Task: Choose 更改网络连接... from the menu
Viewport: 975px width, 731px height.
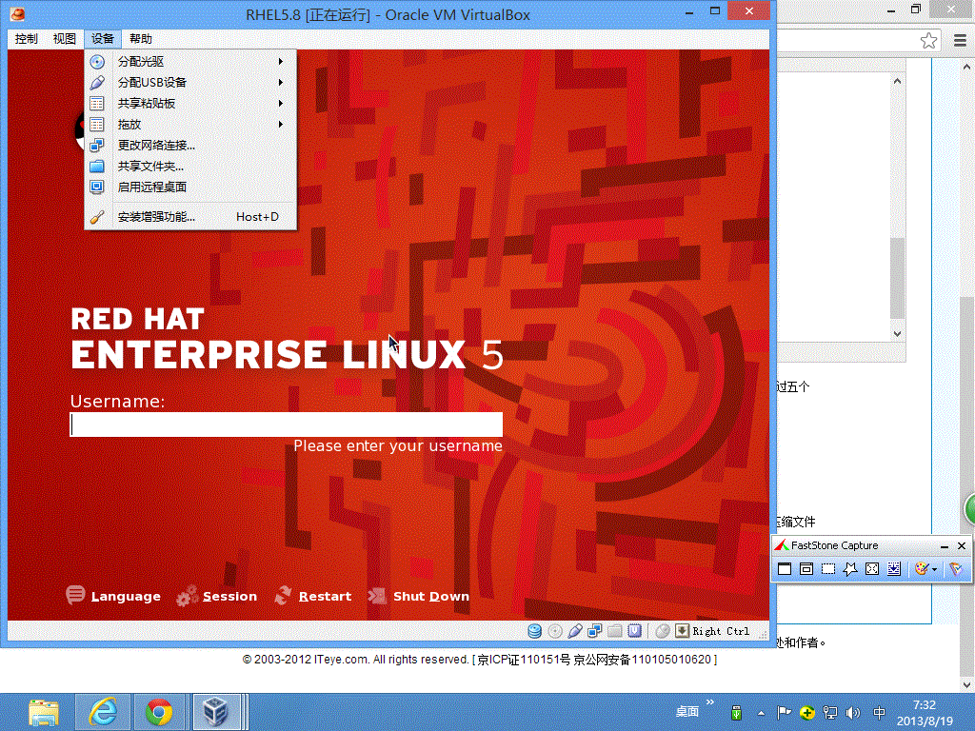Action: pyautogui.click(x=190, y=145)
